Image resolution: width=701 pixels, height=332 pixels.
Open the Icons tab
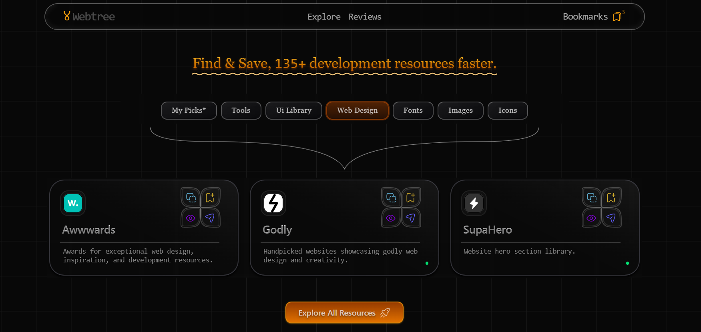click(x=508, y=110)
